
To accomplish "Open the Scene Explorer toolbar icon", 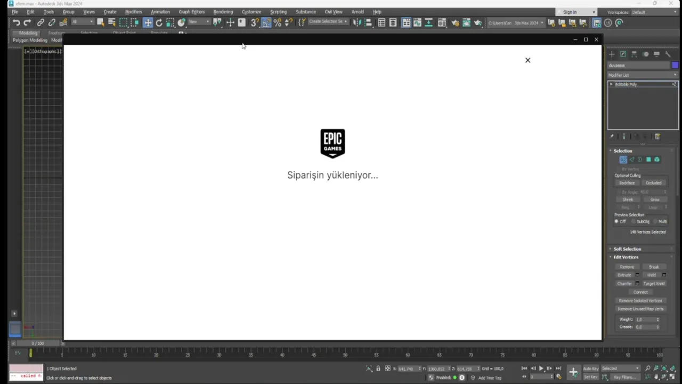I will 381,22.
